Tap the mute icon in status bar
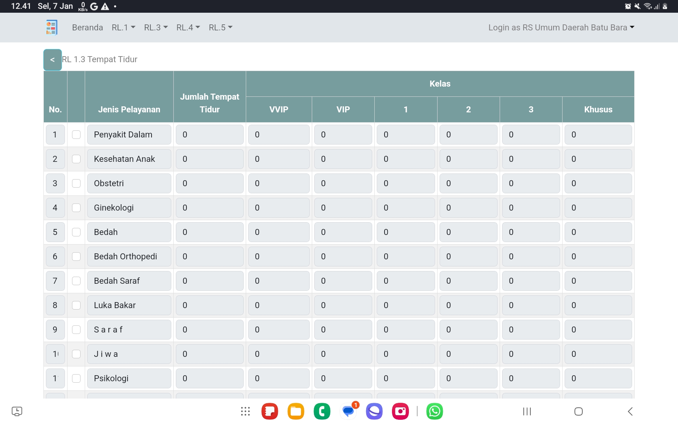The height and width of the screenshot is (424, 678). (x=637, y=6)
